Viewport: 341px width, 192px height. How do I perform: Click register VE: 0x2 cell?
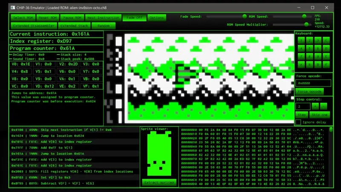[68, 86]
